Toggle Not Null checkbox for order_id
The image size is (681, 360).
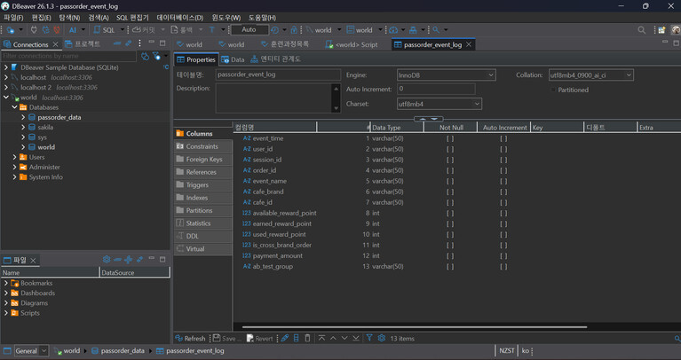coord(450,170)
